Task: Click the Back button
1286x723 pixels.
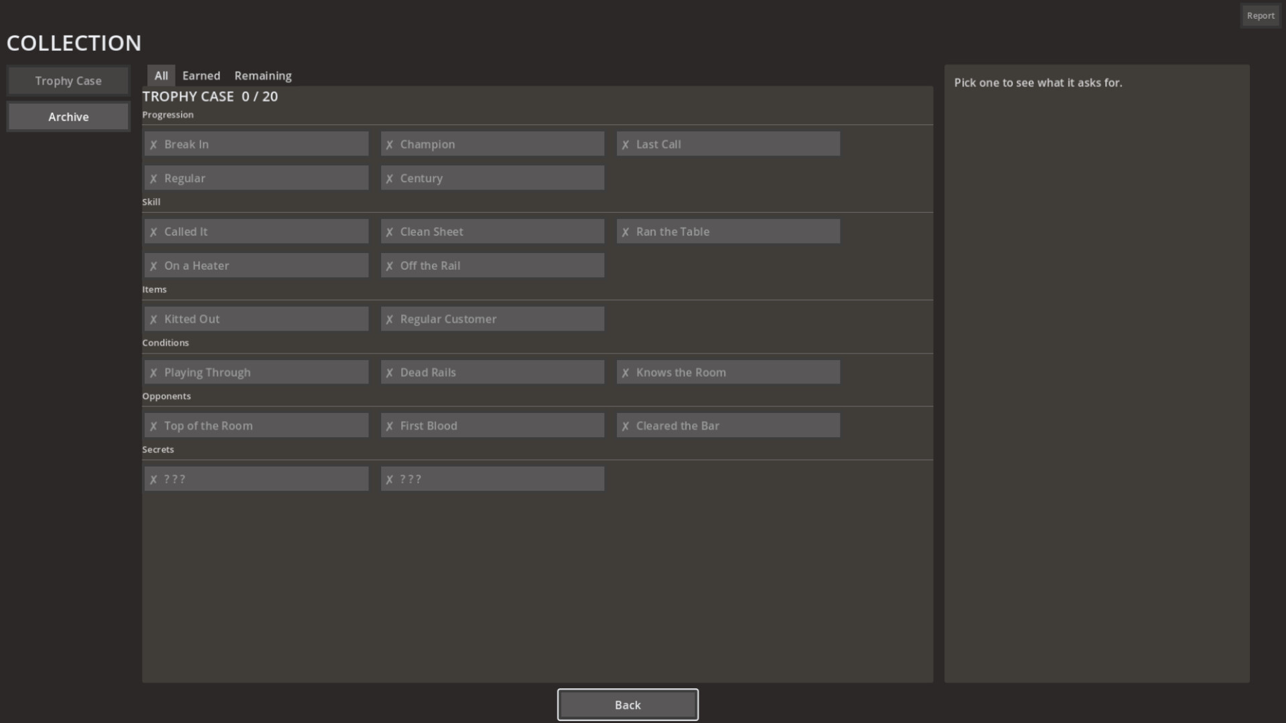Action: click(x=628, y=705)
